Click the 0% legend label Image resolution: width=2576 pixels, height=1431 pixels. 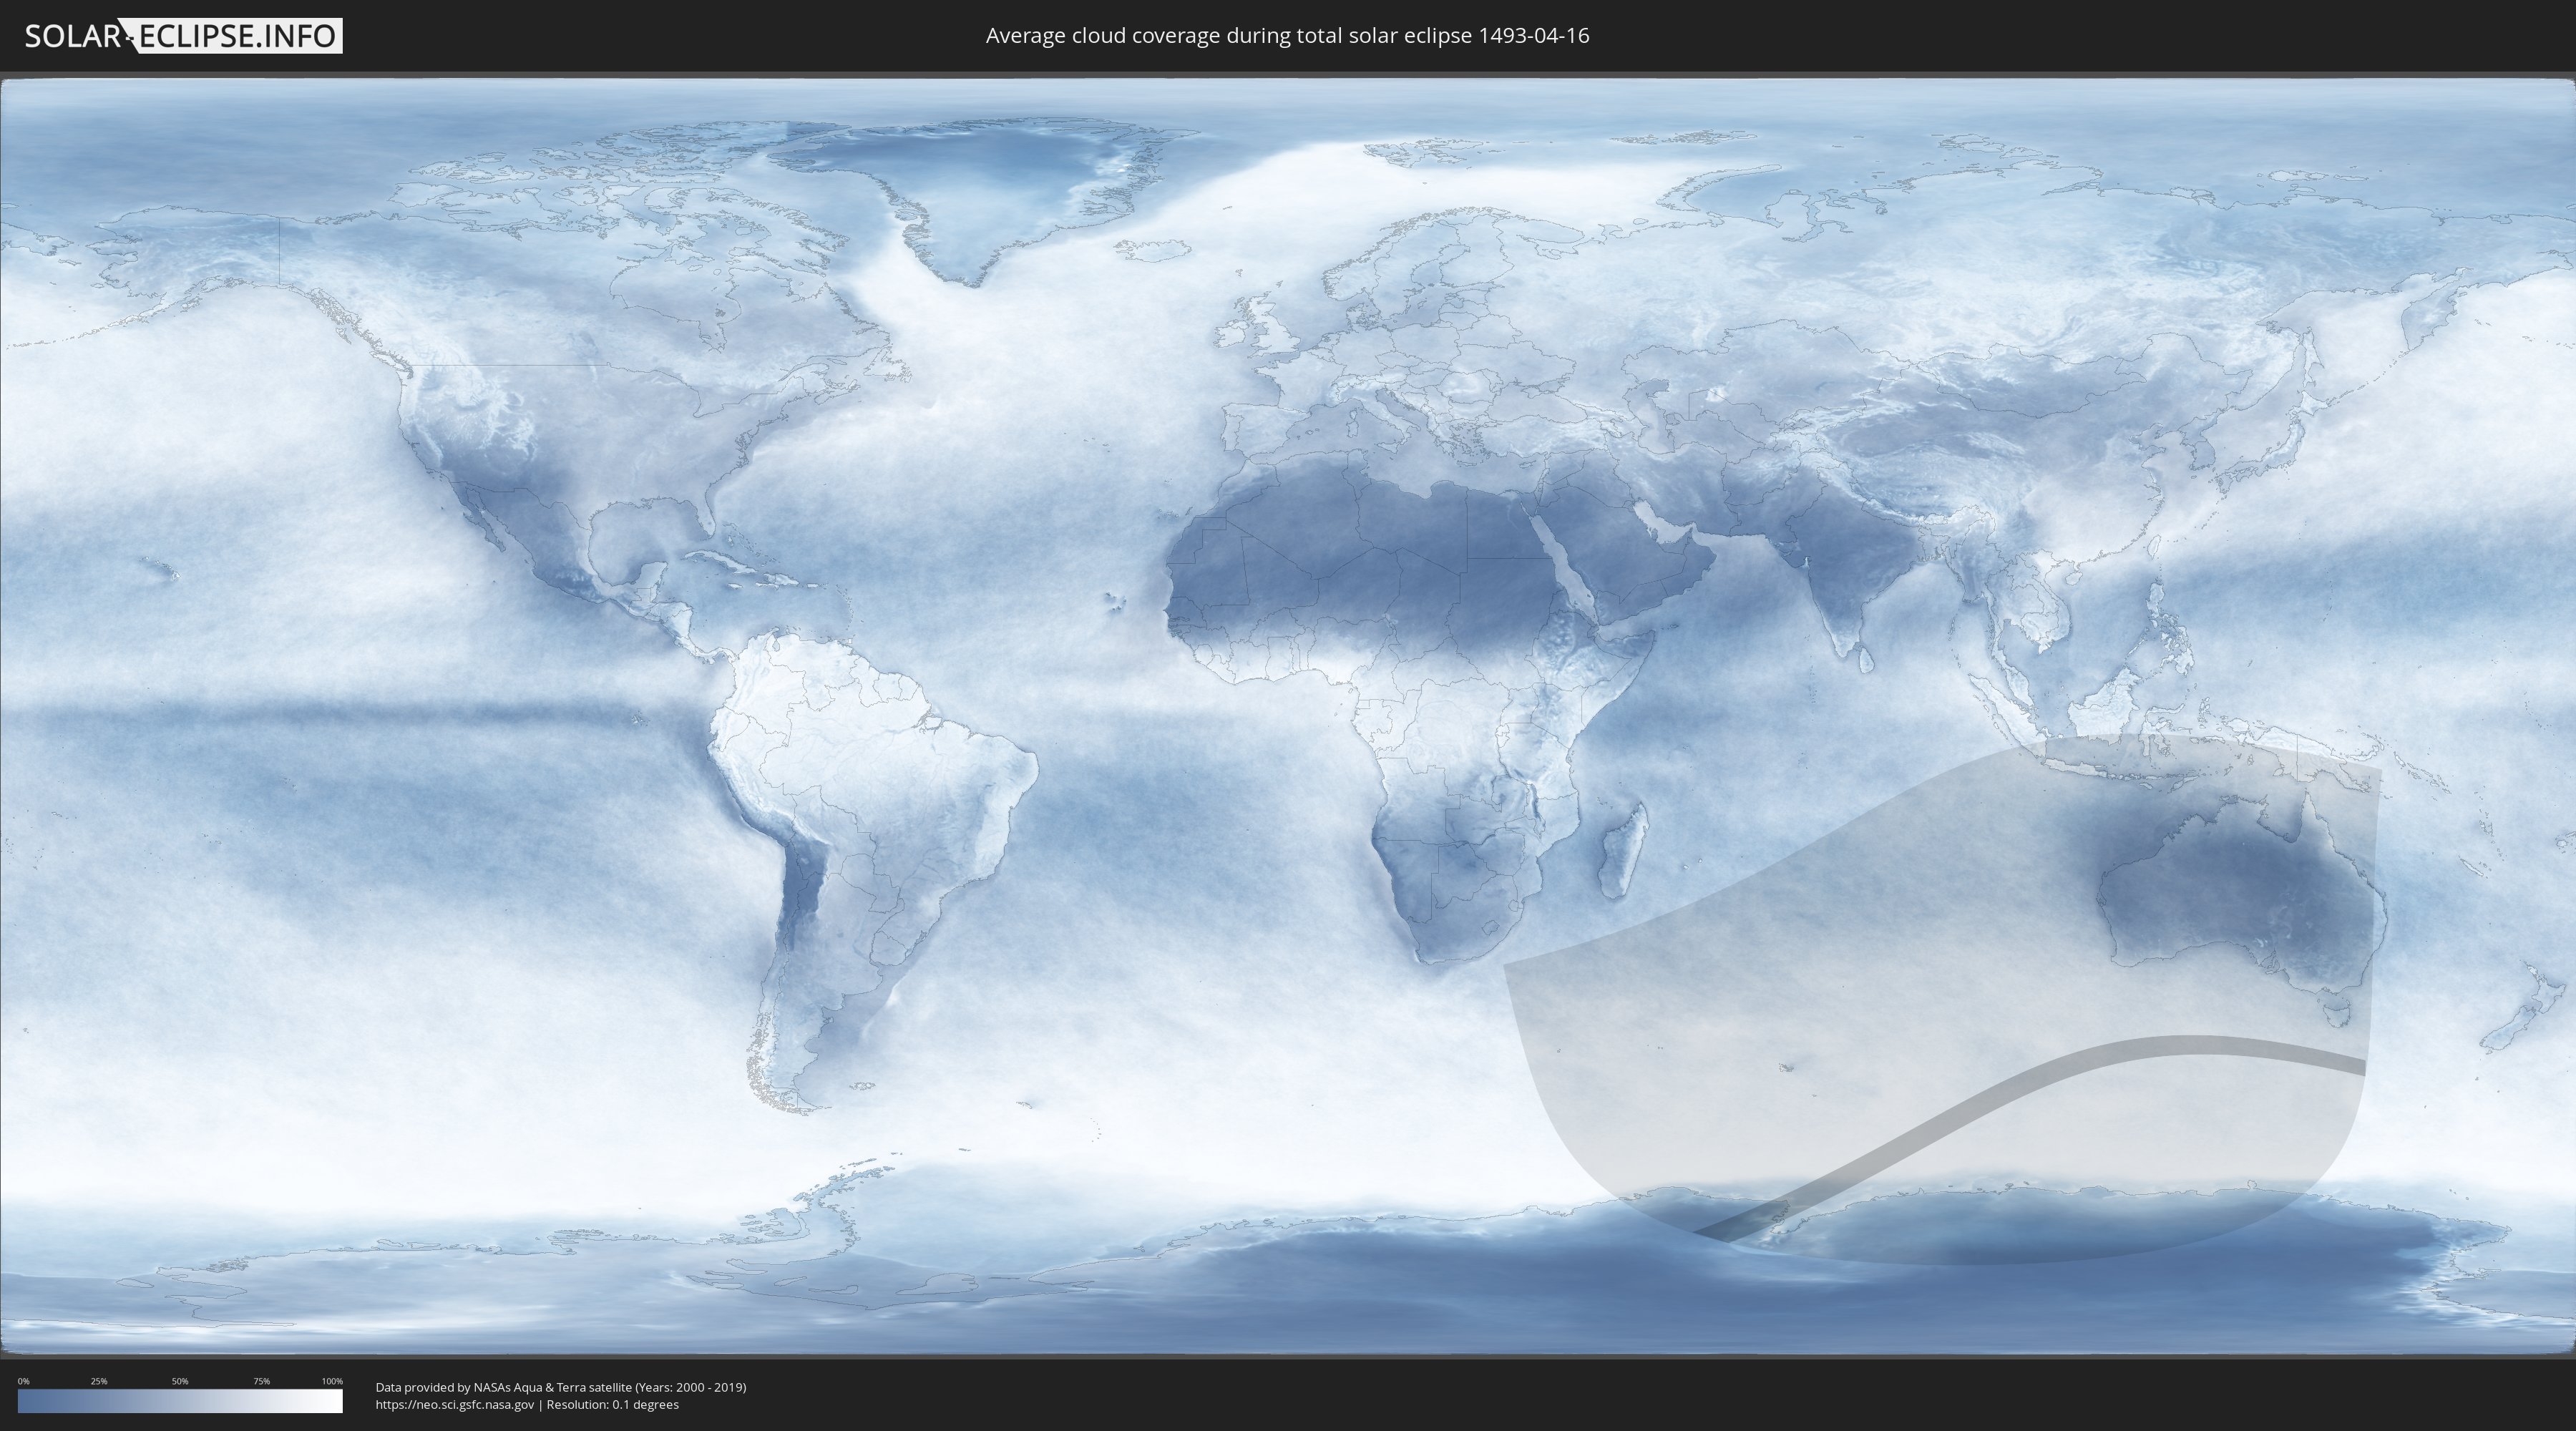pos(24,1381)
